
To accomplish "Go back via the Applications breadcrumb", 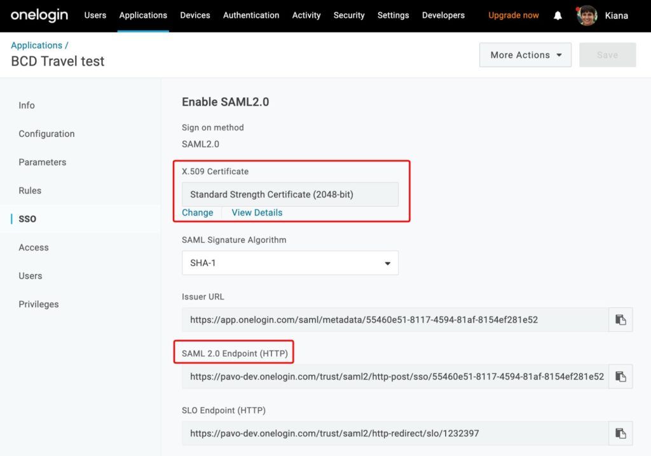I will click(x=36, y=45).
